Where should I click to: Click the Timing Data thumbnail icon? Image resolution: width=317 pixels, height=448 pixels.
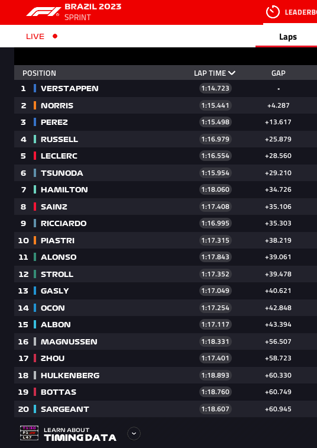[29, 433]
